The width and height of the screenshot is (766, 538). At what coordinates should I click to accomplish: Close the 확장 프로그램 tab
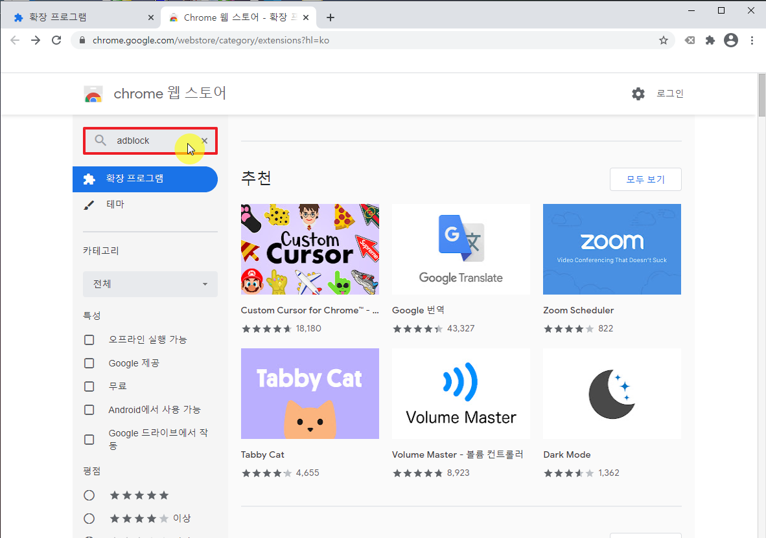tap(150, 17)
